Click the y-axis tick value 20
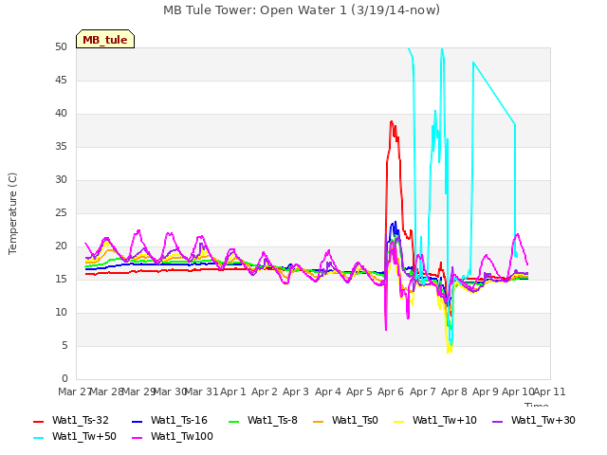 pyautogui.click(x=61, y=246)
